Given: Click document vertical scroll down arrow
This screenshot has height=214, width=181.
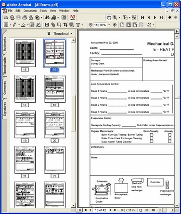Looking at the screenshot, I should pos(177,205).
